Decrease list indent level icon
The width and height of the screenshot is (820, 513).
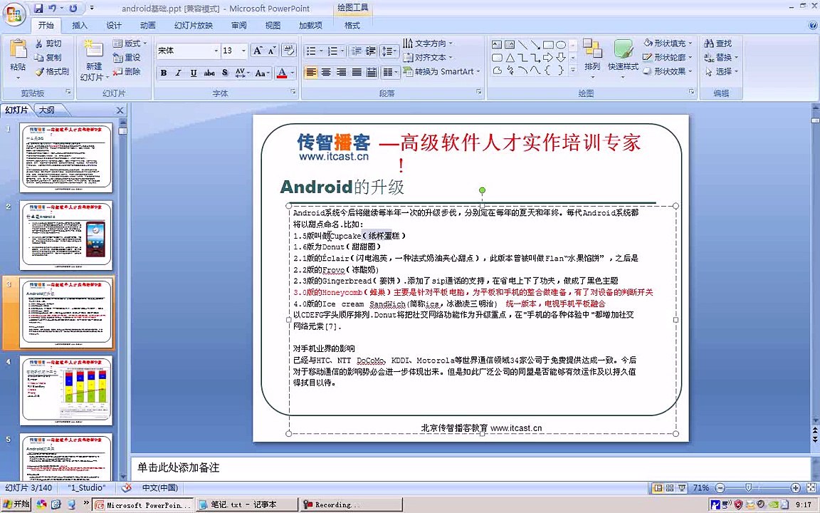pos(356,51)
